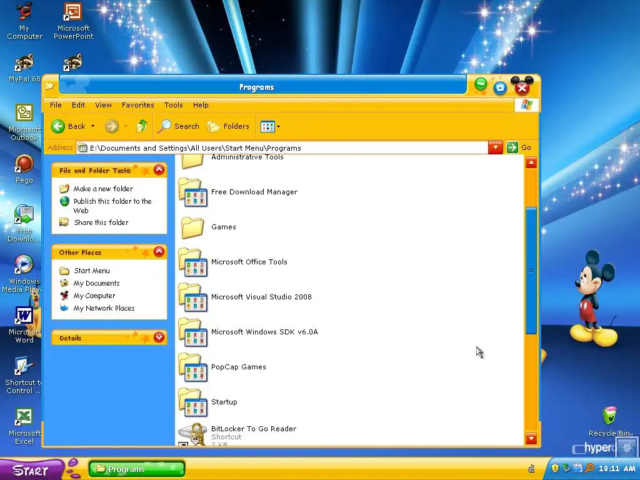The image size is (640, 480).
Task: Select the PopCap Games folder icon
Action: [x=192, y=367]
